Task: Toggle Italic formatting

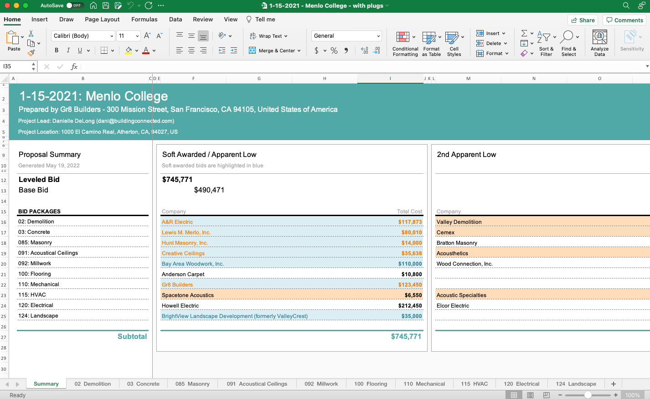Action: pyautogui.click(x=68, y=51)
